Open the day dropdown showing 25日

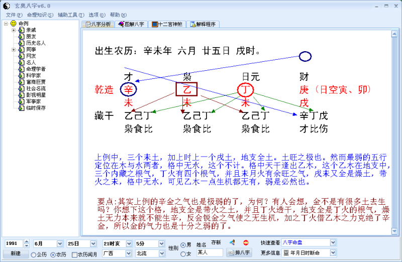[93, 243]
